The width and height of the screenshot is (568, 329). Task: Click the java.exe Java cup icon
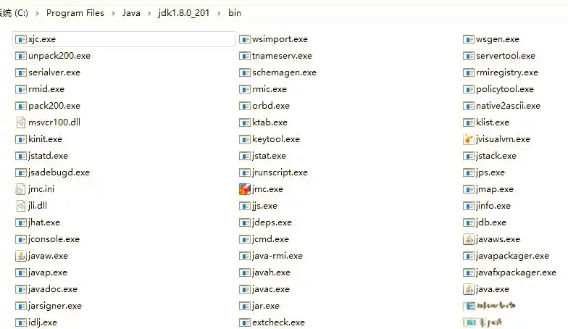coord(469,289)
